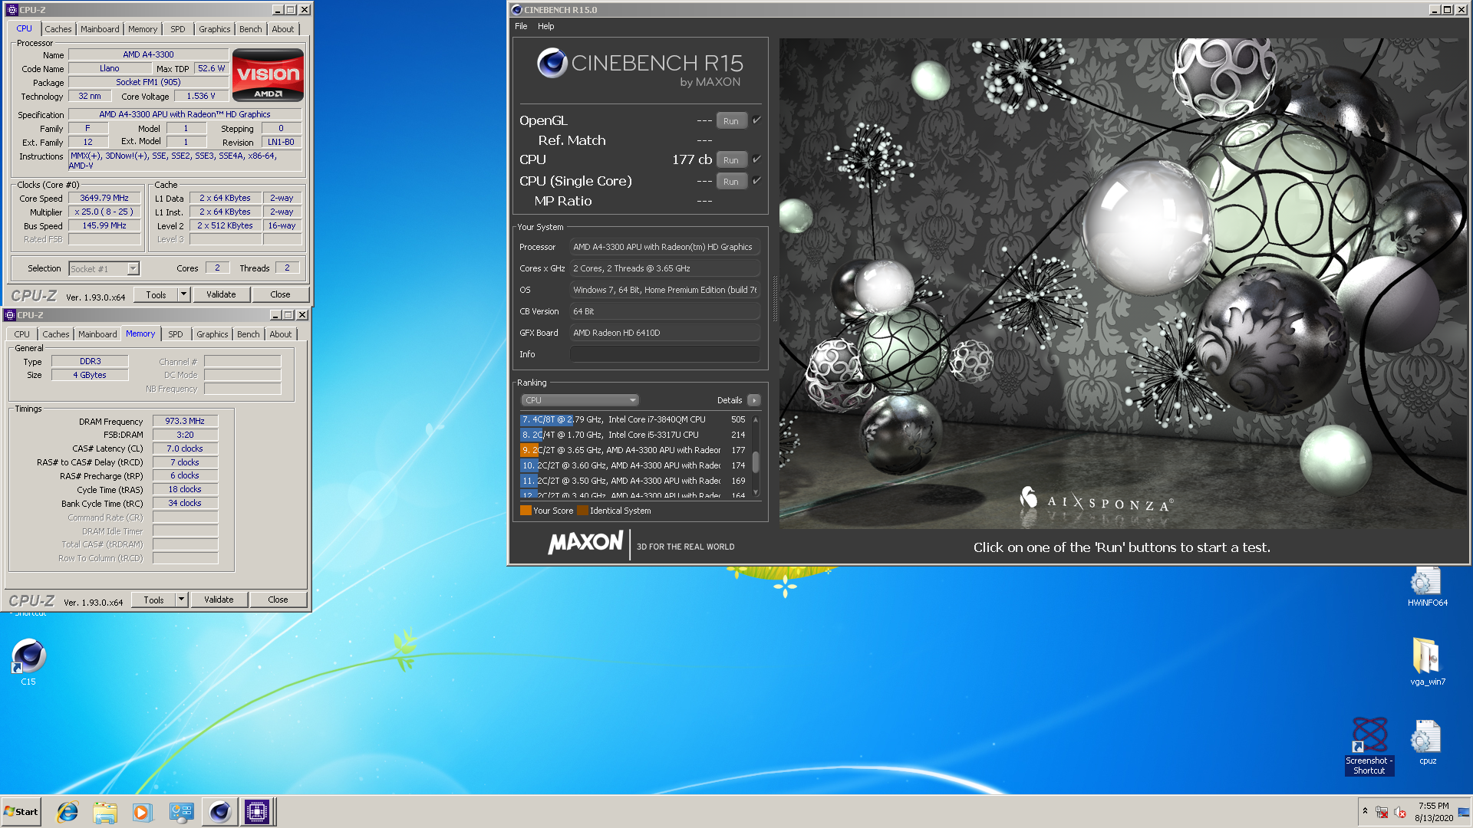Image resolution: width=1473 pixels, height=828 pixels.
Task: Open the Socket #1 selection dropdown
Action: [104, 269]
